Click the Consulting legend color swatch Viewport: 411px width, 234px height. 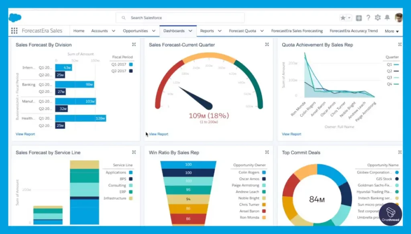coord(131,185)
